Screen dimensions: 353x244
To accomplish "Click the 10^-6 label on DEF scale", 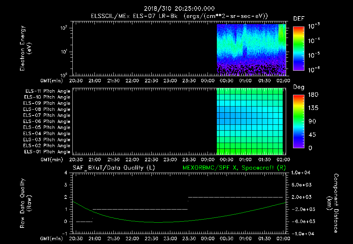I will coord(314,70).
